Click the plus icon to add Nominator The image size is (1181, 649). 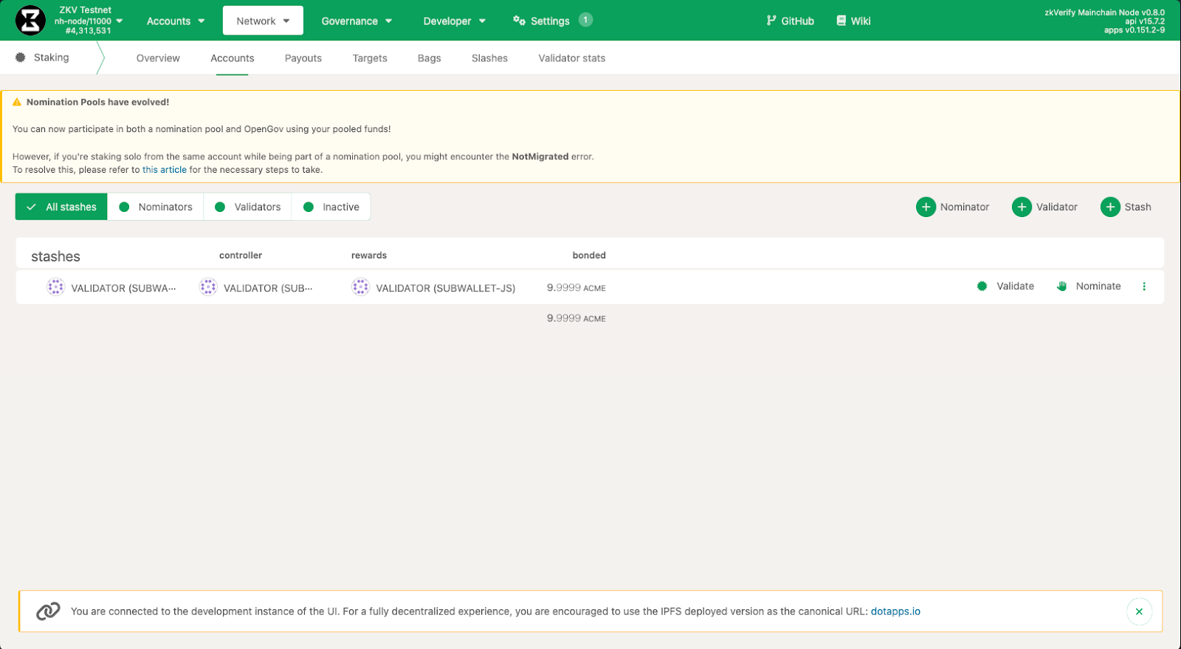point(926,207)
